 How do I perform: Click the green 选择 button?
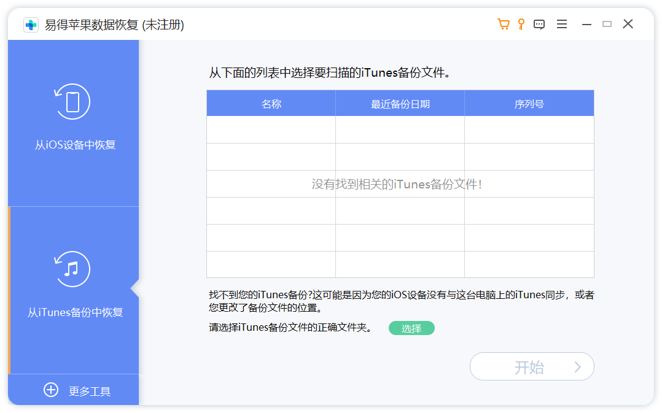tap(411, 328)
